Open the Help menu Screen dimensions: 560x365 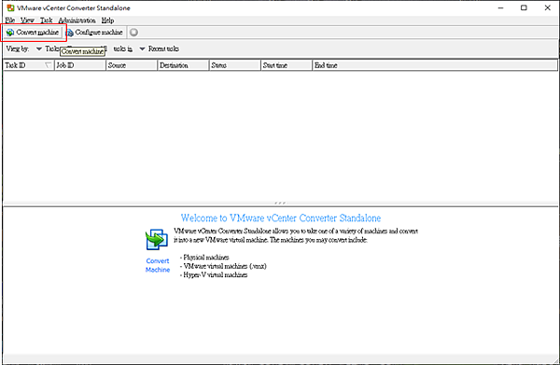(107, 21)
